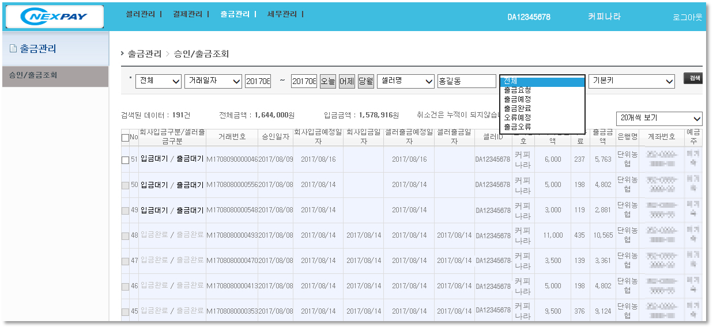Check the checkbox for row No 48
The image size is (713, 328).
pyautogui.click(x=125, y=236)
